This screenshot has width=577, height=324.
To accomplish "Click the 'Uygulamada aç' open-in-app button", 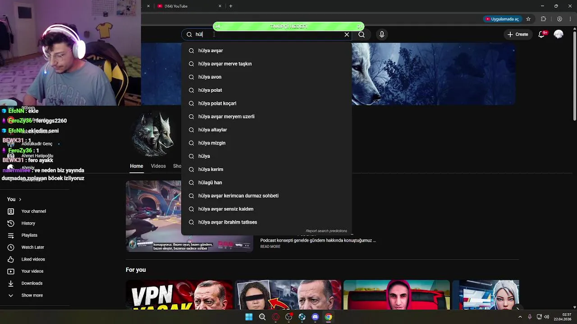I will coord(502,19).
